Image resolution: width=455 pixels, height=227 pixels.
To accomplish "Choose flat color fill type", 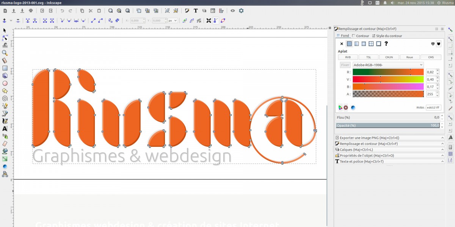I will click(x=349, y=44).
